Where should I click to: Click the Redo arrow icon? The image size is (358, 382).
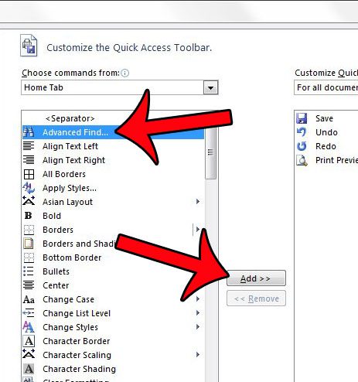[302, 146]
